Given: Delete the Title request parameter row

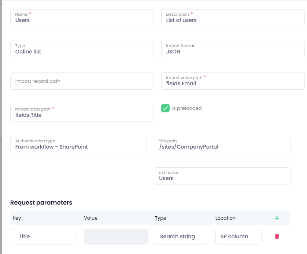Looking at the screenshot, I should (x=277, y=236).
